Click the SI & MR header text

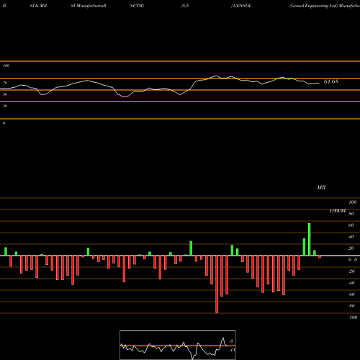(38, 6)
